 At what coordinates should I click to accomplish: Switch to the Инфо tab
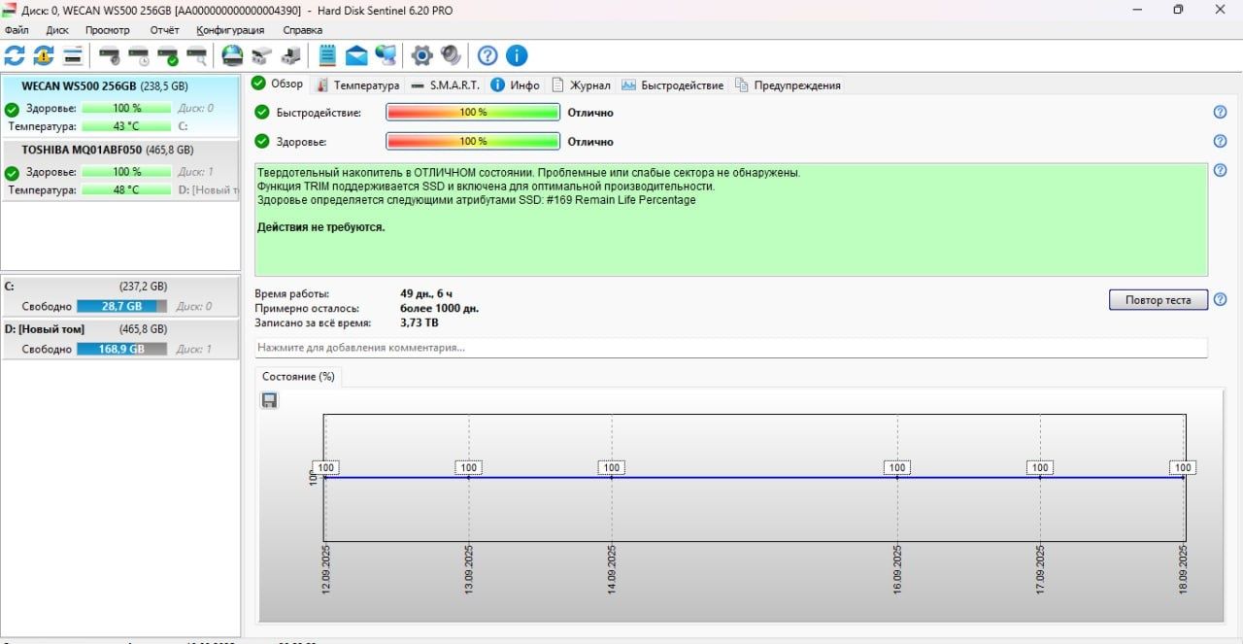(515, 85)
